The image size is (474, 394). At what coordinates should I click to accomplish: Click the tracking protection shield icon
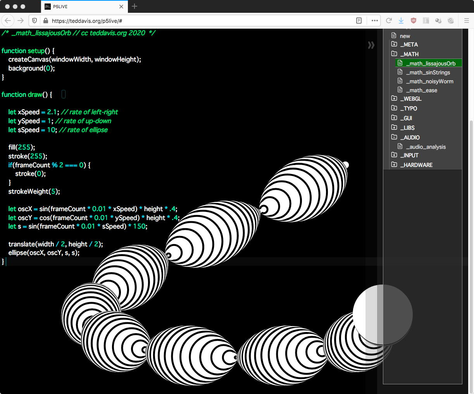coord(34,21)
